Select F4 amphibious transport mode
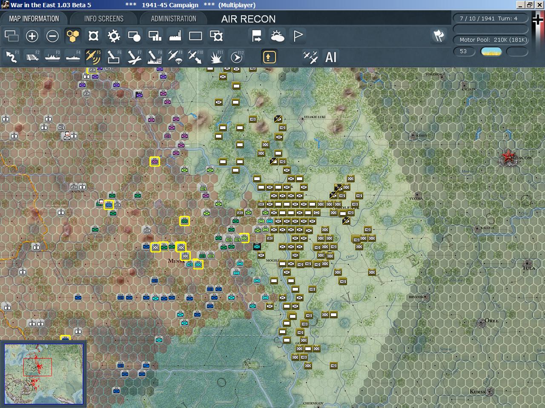 tap(73, 57)
